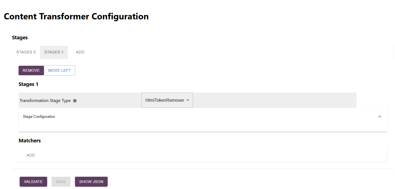This screenshot has height=189, width=395.
Task: Switch to the STAGES 0 tab
Action: (26, 52)
